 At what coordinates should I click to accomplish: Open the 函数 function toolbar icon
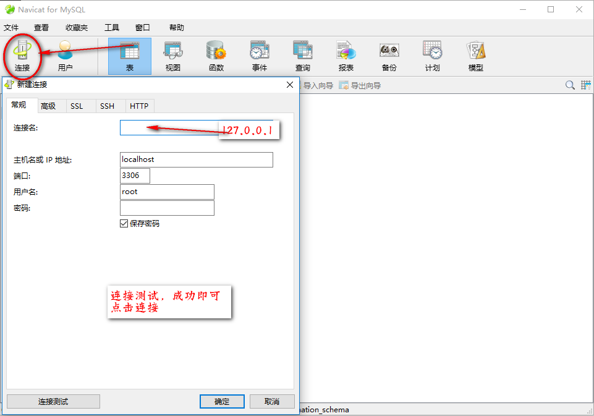pyautogui.click(x=216, y=56)
